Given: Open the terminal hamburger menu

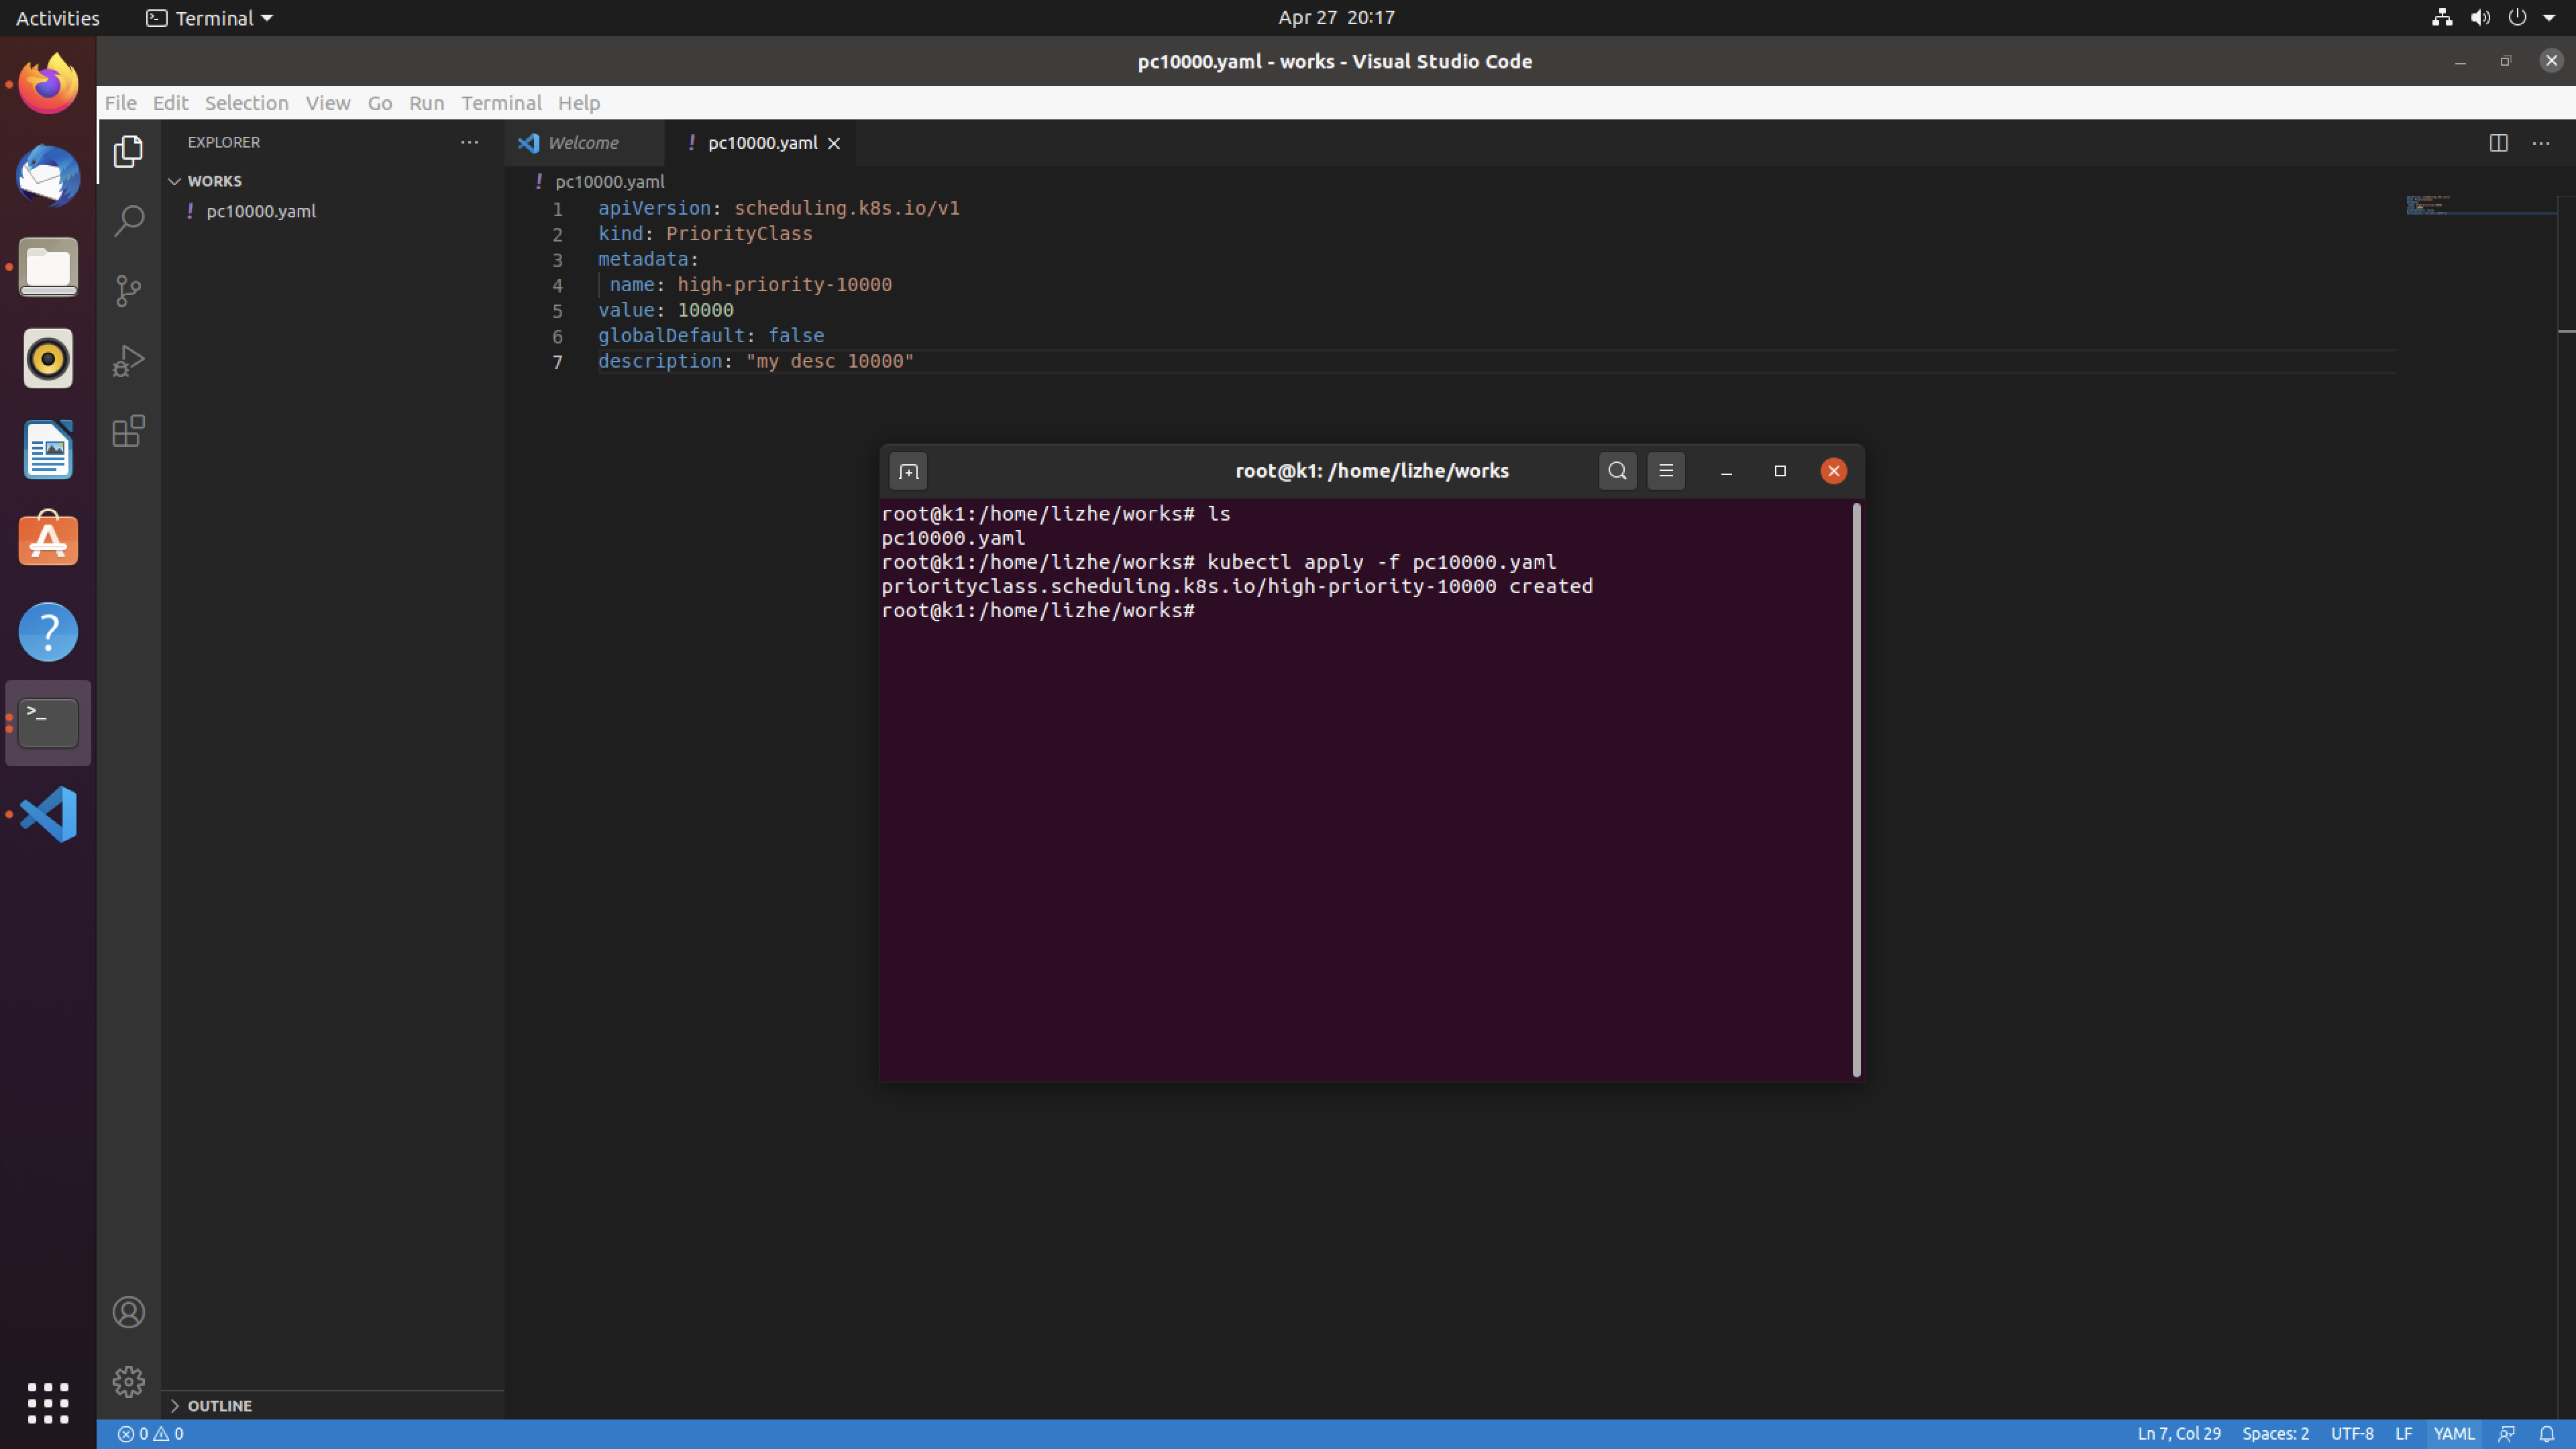Looking at the screenshot, I should [x=1666, y=471].
